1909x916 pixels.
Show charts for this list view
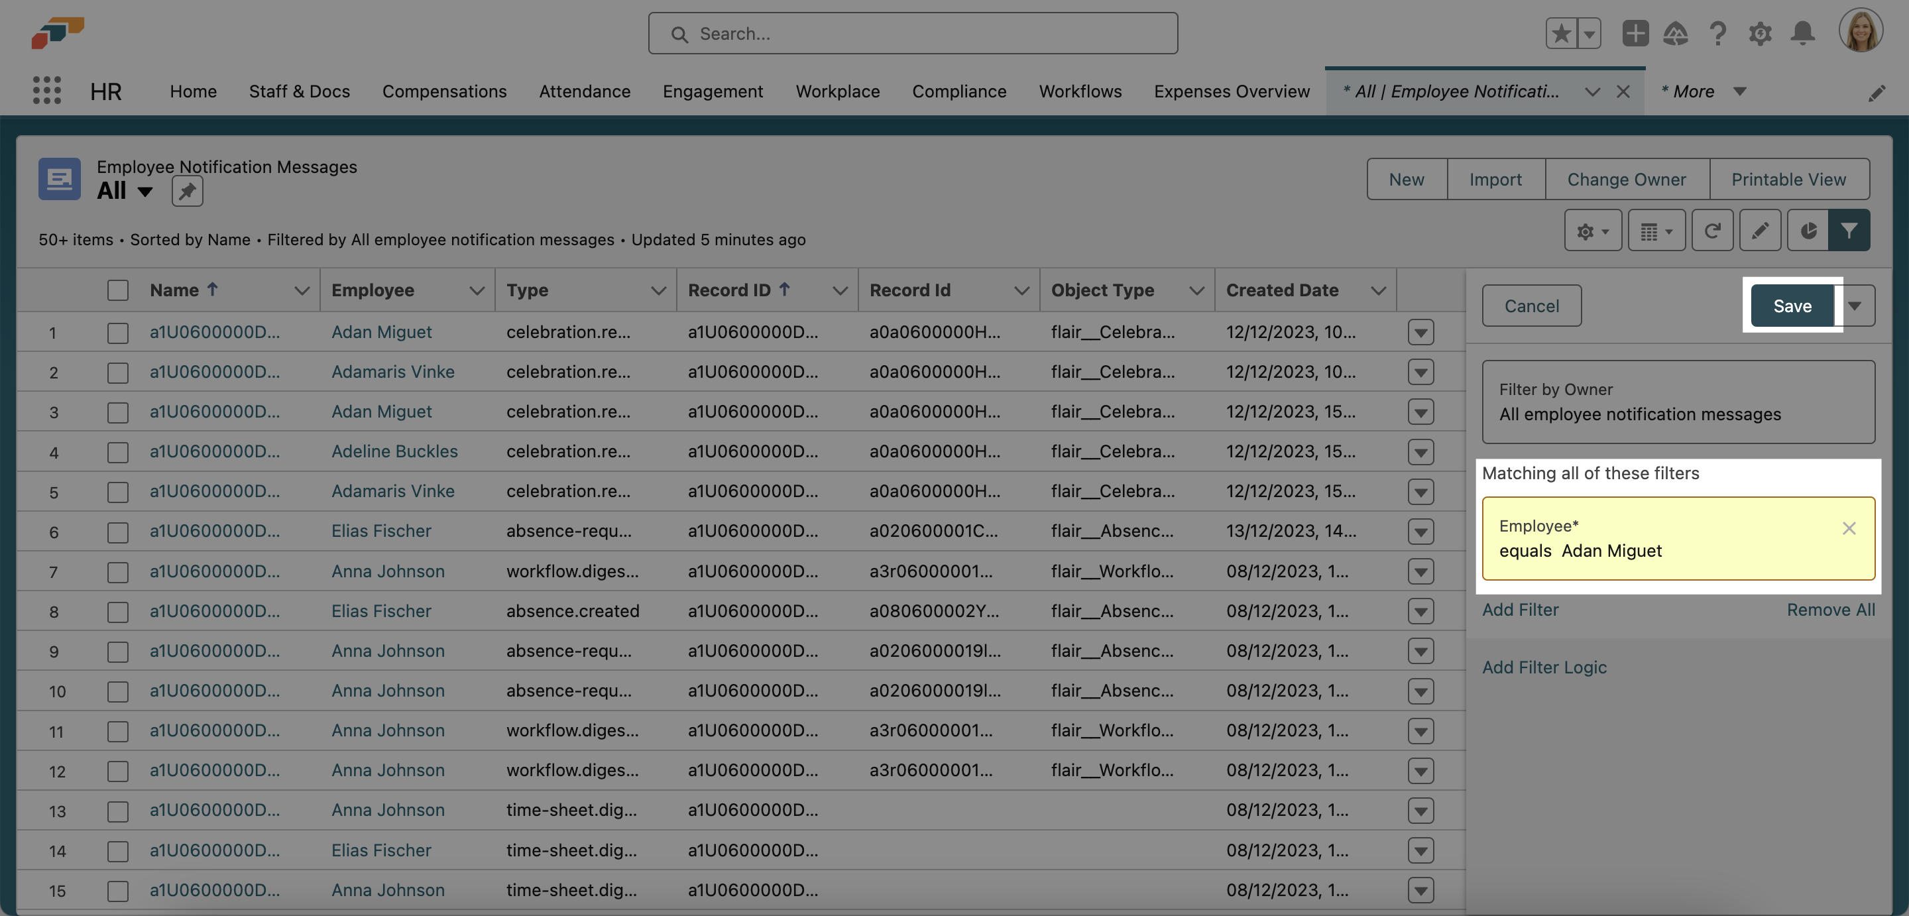tap(1808, 231)
